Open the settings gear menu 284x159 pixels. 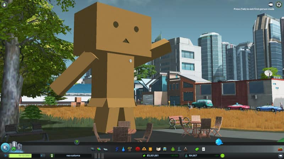point(279,4)
